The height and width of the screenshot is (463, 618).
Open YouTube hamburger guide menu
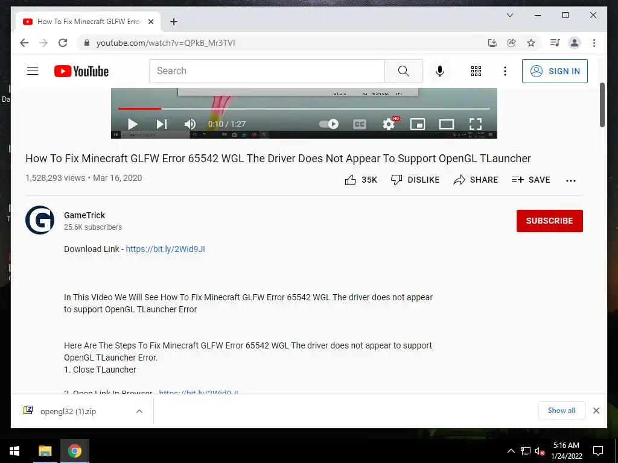coord(33,71)
